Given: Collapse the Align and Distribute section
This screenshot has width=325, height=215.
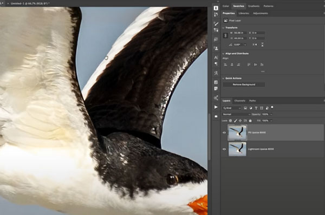Looking at the screenshot, I should click(x=223, y=54).
